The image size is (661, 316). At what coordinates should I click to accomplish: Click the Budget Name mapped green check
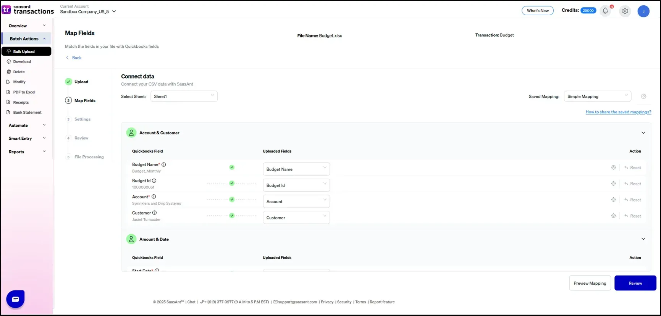[232, 167]
